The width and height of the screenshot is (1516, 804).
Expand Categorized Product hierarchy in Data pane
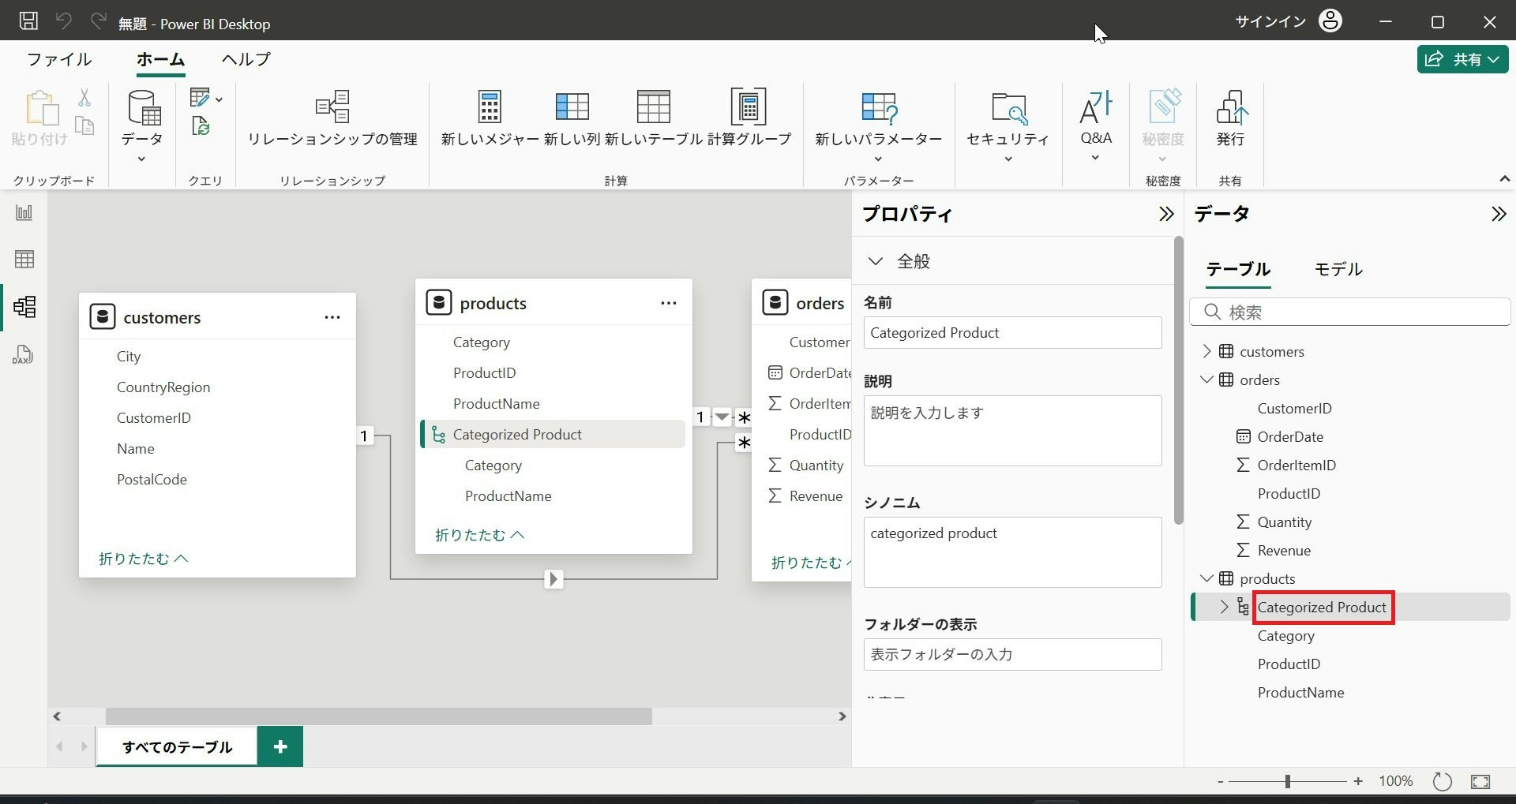tap(1224, 607)
